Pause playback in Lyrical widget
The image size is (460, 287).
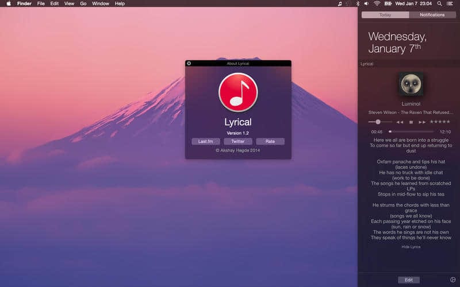point(411,122)
